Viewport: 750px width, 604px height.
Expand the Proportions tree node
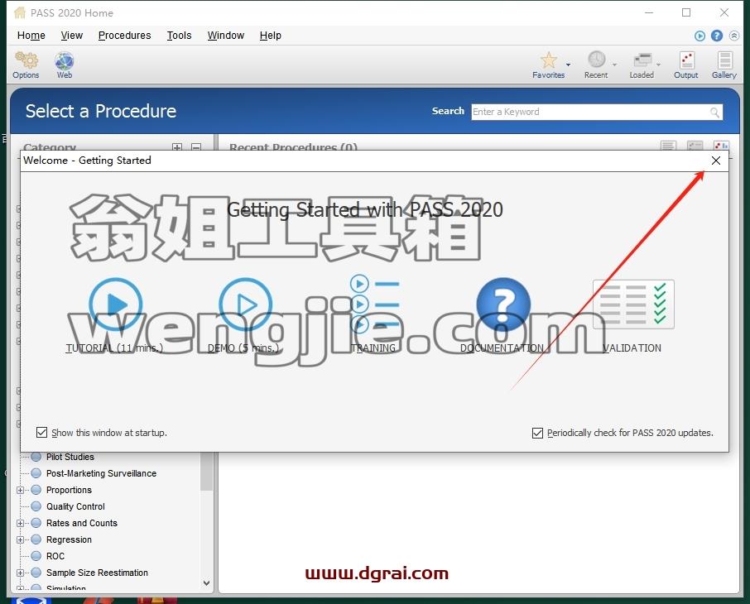tap(20, 490)
